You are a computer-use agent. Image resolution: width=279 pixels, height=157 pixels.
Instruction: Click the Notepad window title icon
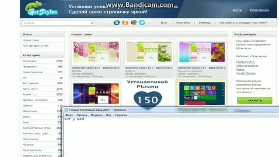(66, 110)
